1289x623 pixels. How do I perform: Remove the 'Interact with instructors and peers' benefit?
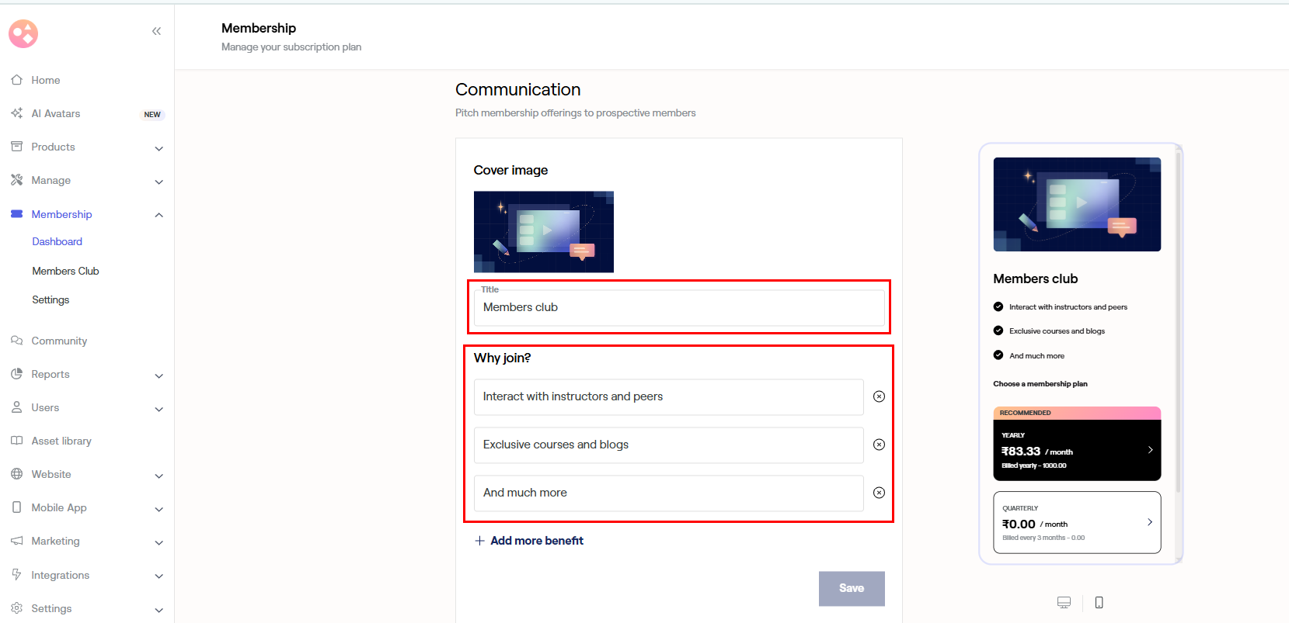click(x=879, y=396)
